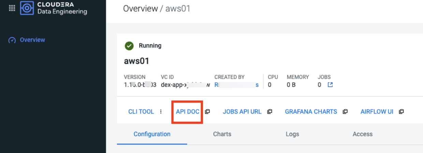This screenshot has height=153, width=423.
Task: Expand the CLI TOOL three-dot menu
Action: (x=161, y=112)
